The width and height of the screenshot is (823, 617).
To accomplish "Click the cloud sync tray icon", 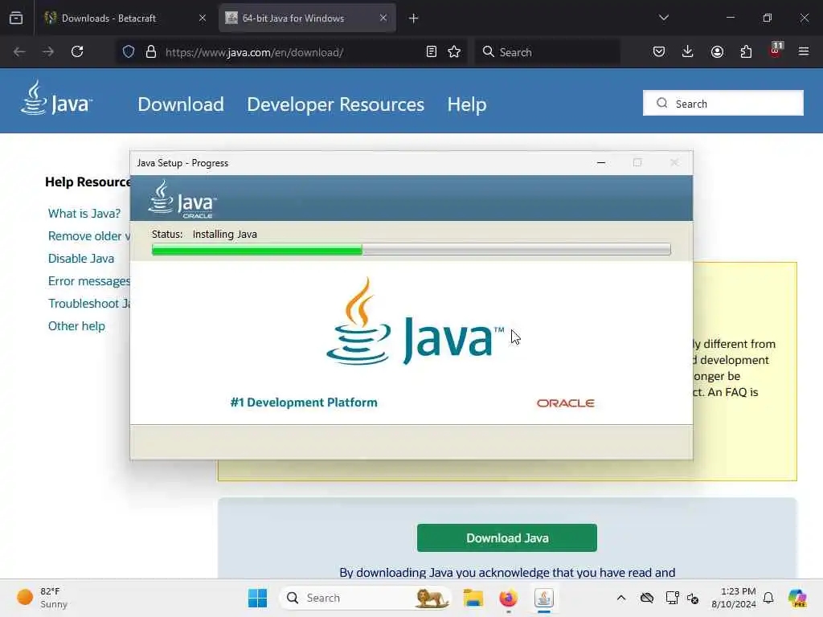I will click(647, 598).
